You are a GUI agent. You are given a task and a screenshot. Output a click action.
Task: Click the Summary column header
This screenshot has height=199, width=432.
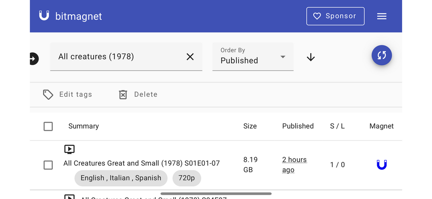[83, 126]
